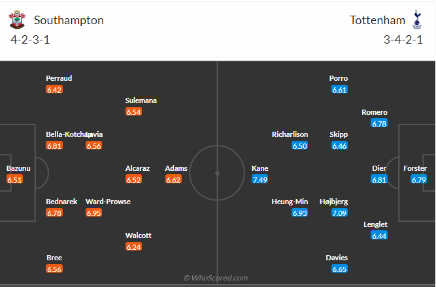Select player name Sulemana

(x=141, y=100)
